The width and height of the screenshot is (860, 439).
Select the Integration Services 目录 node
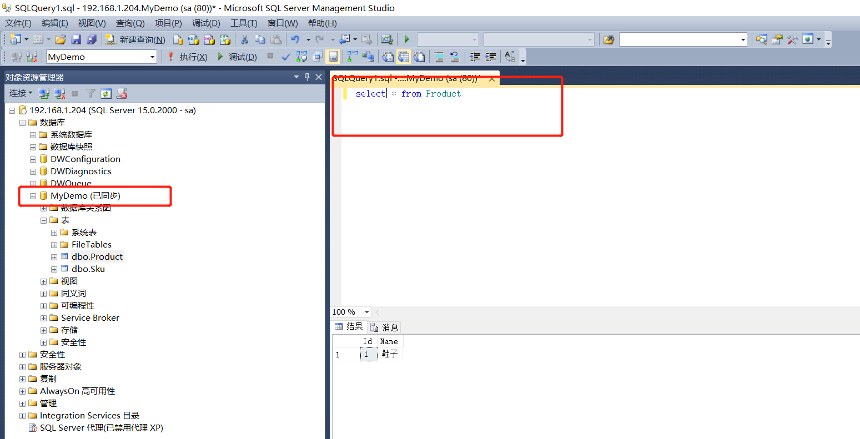tap(89, 416)
